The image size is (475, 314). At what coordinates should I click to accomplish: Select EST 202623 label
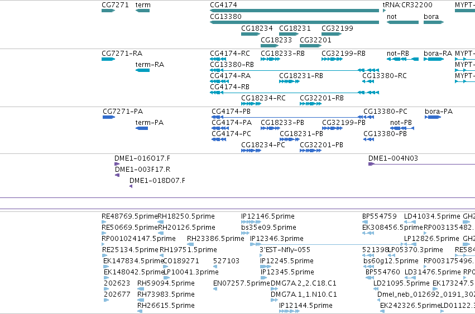(x=117, y=283)
